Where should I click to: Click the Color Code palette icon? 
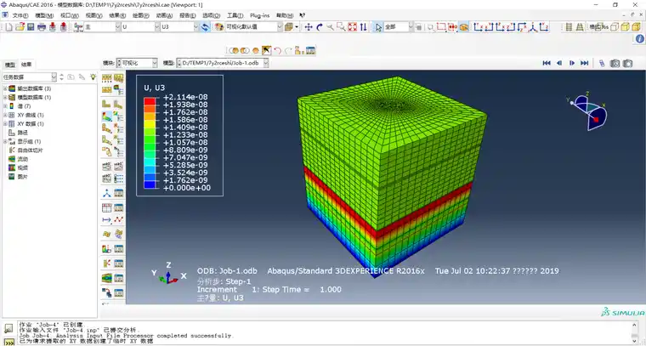pyautogui.click(x=218, y=27)
